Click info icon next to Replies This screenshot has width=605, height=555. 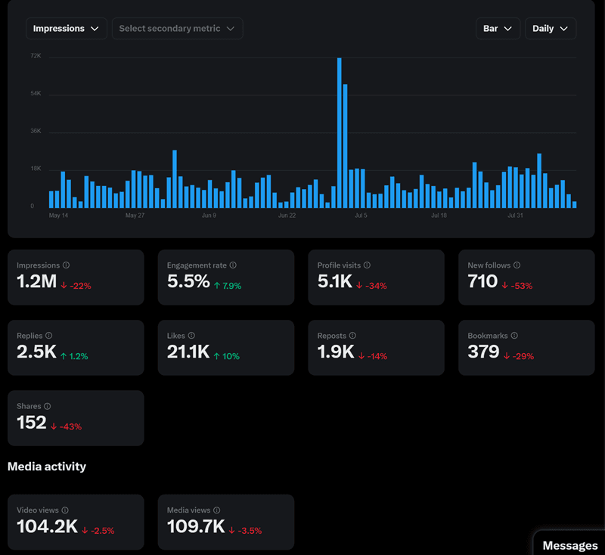pyautogui.click(x=49, y=336)
